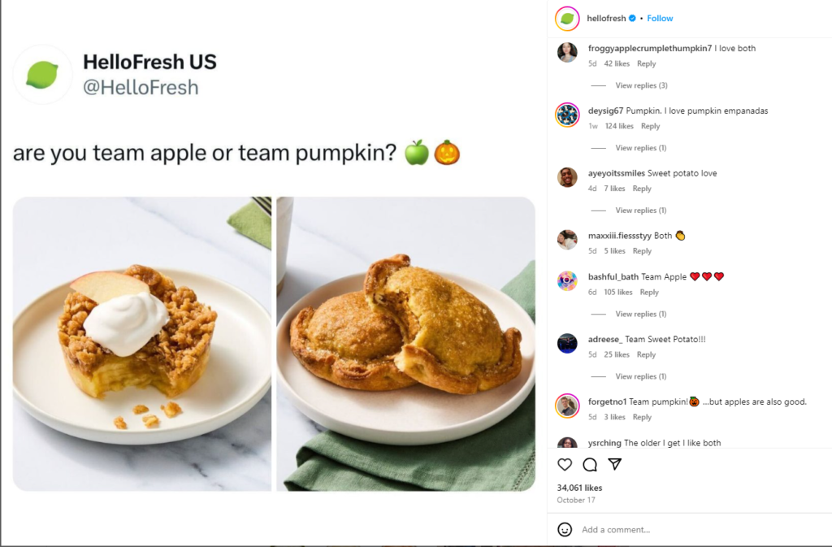
Task: Open the comment bubble icon
Action: (590, 465)
